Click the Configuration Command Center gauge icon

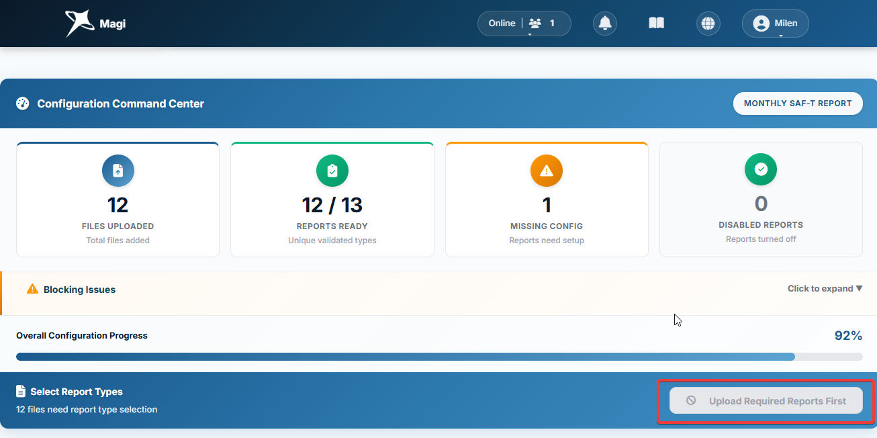(23, 103)
